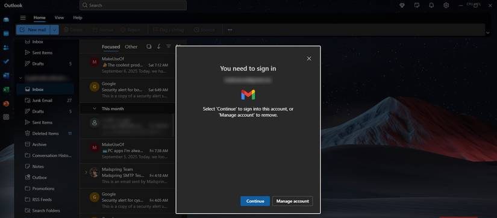
Task: Open the Settings gear in Outlook
Action: (x=446, y=5)
